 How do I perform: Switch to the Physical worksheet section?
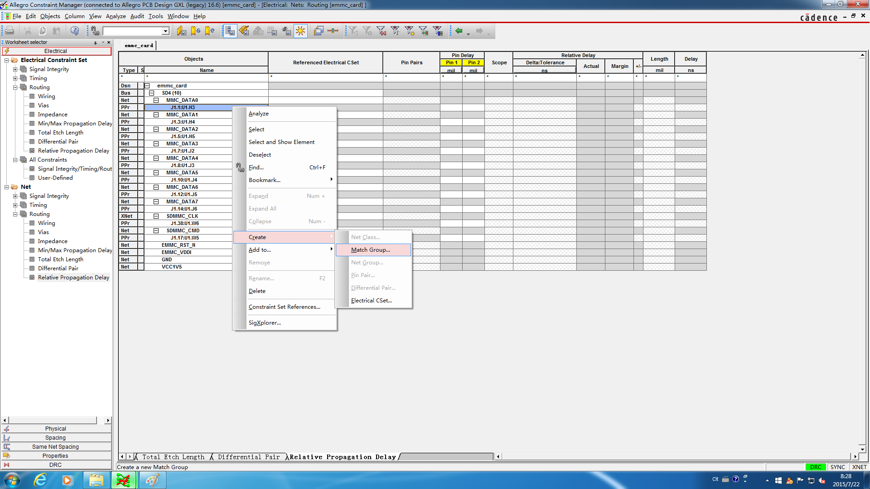[x=56, y=429]
